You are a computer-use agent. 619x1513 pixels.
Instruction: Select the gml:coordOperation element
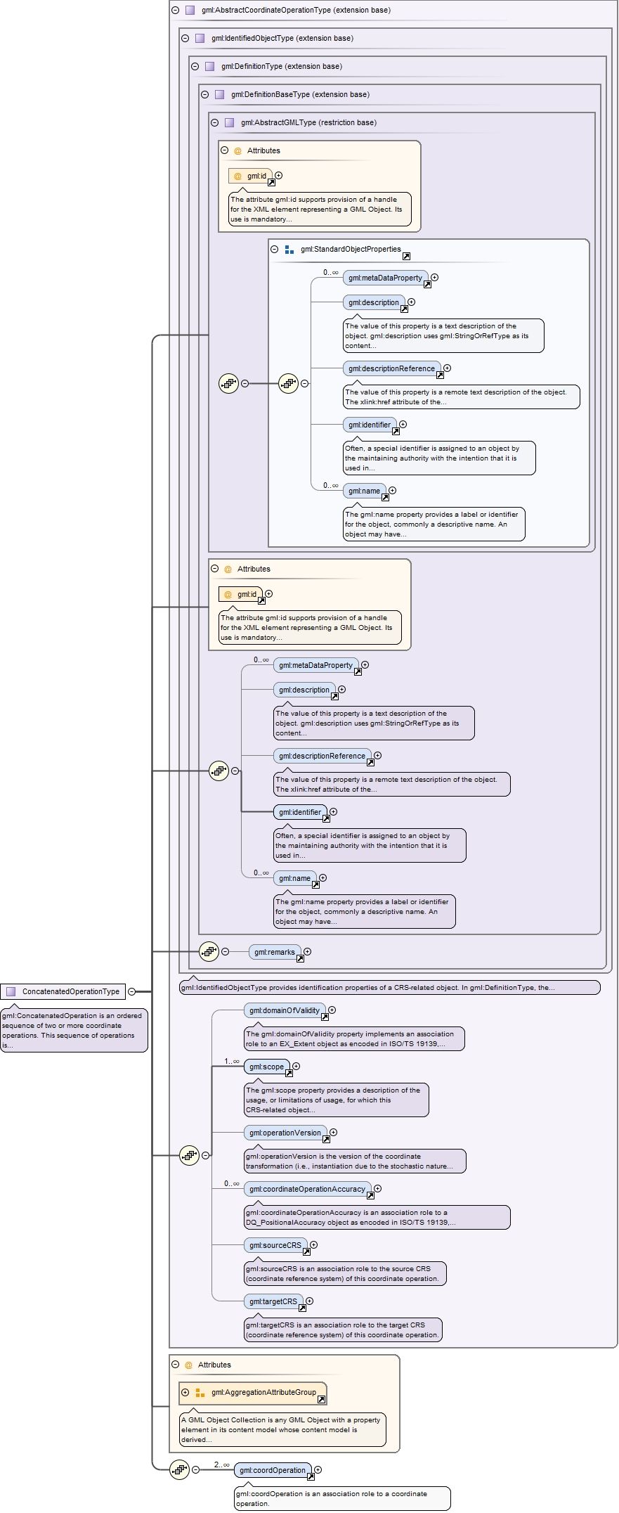click(x=272, y=1470)
